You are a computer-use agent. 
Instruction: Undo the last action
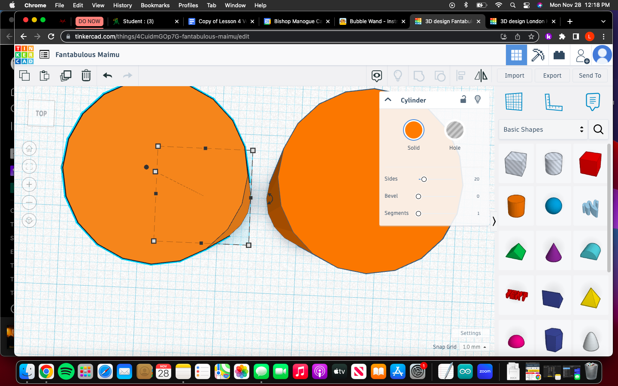pos(107,75)
